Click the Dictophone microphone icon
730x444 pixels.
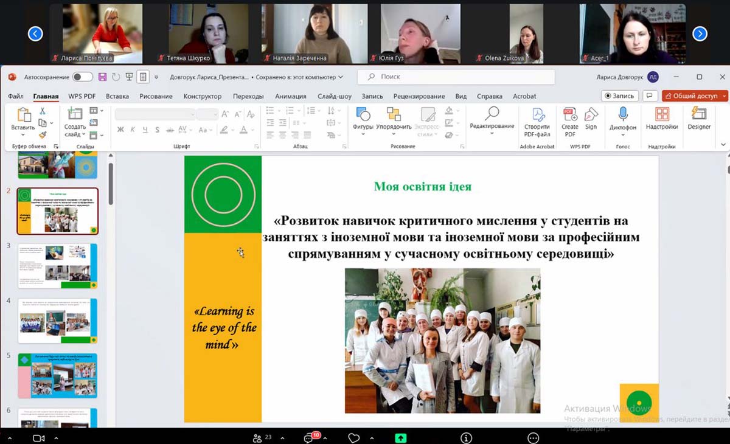coord(622,115)
